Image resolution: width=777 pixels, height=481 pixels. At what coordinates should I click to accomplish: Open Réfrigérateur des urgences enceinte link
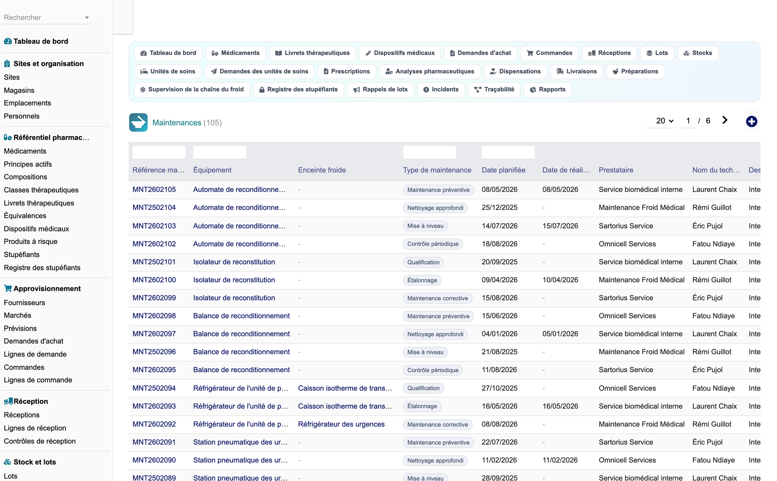[x=341, y=424]
